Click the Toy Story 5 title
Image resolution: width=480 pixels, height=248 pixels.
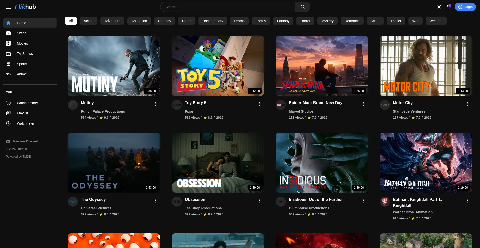(x=196, y=103)
